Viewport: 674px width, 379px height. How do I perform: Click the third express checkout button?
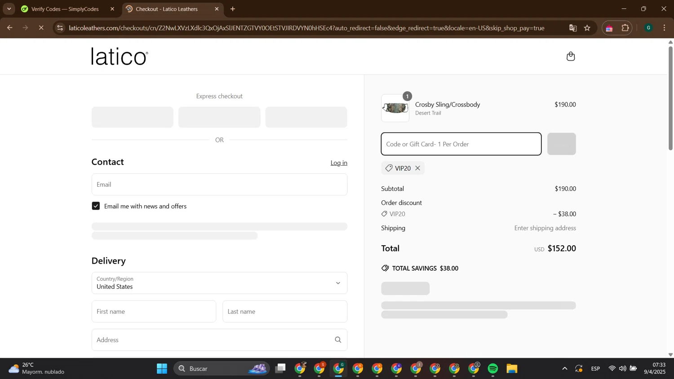pos(306,117)
